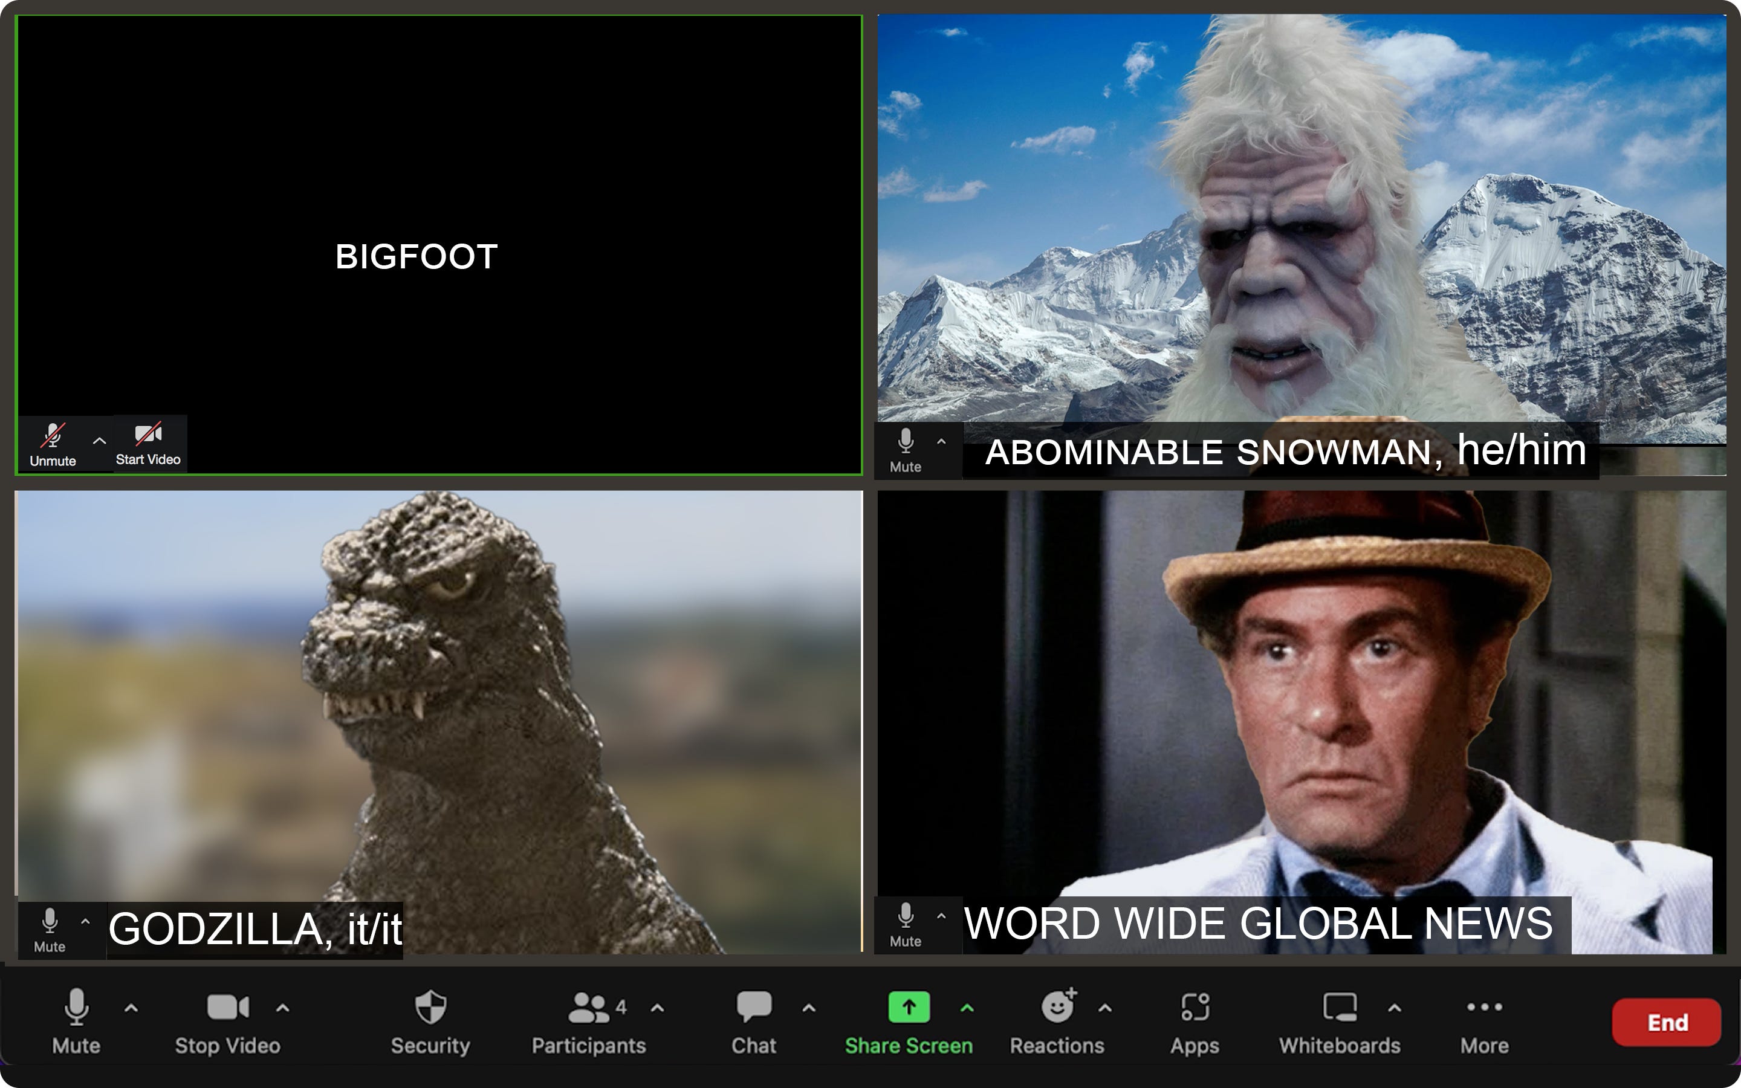Viewport: 1741px width, 1088px height.
Task: Select the BIGFOOT name text
Action: 416,257
